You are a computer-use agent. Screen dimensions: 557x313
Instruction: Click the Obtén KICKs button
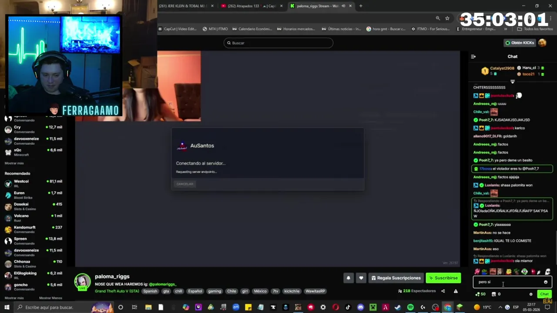click(520, 43)
